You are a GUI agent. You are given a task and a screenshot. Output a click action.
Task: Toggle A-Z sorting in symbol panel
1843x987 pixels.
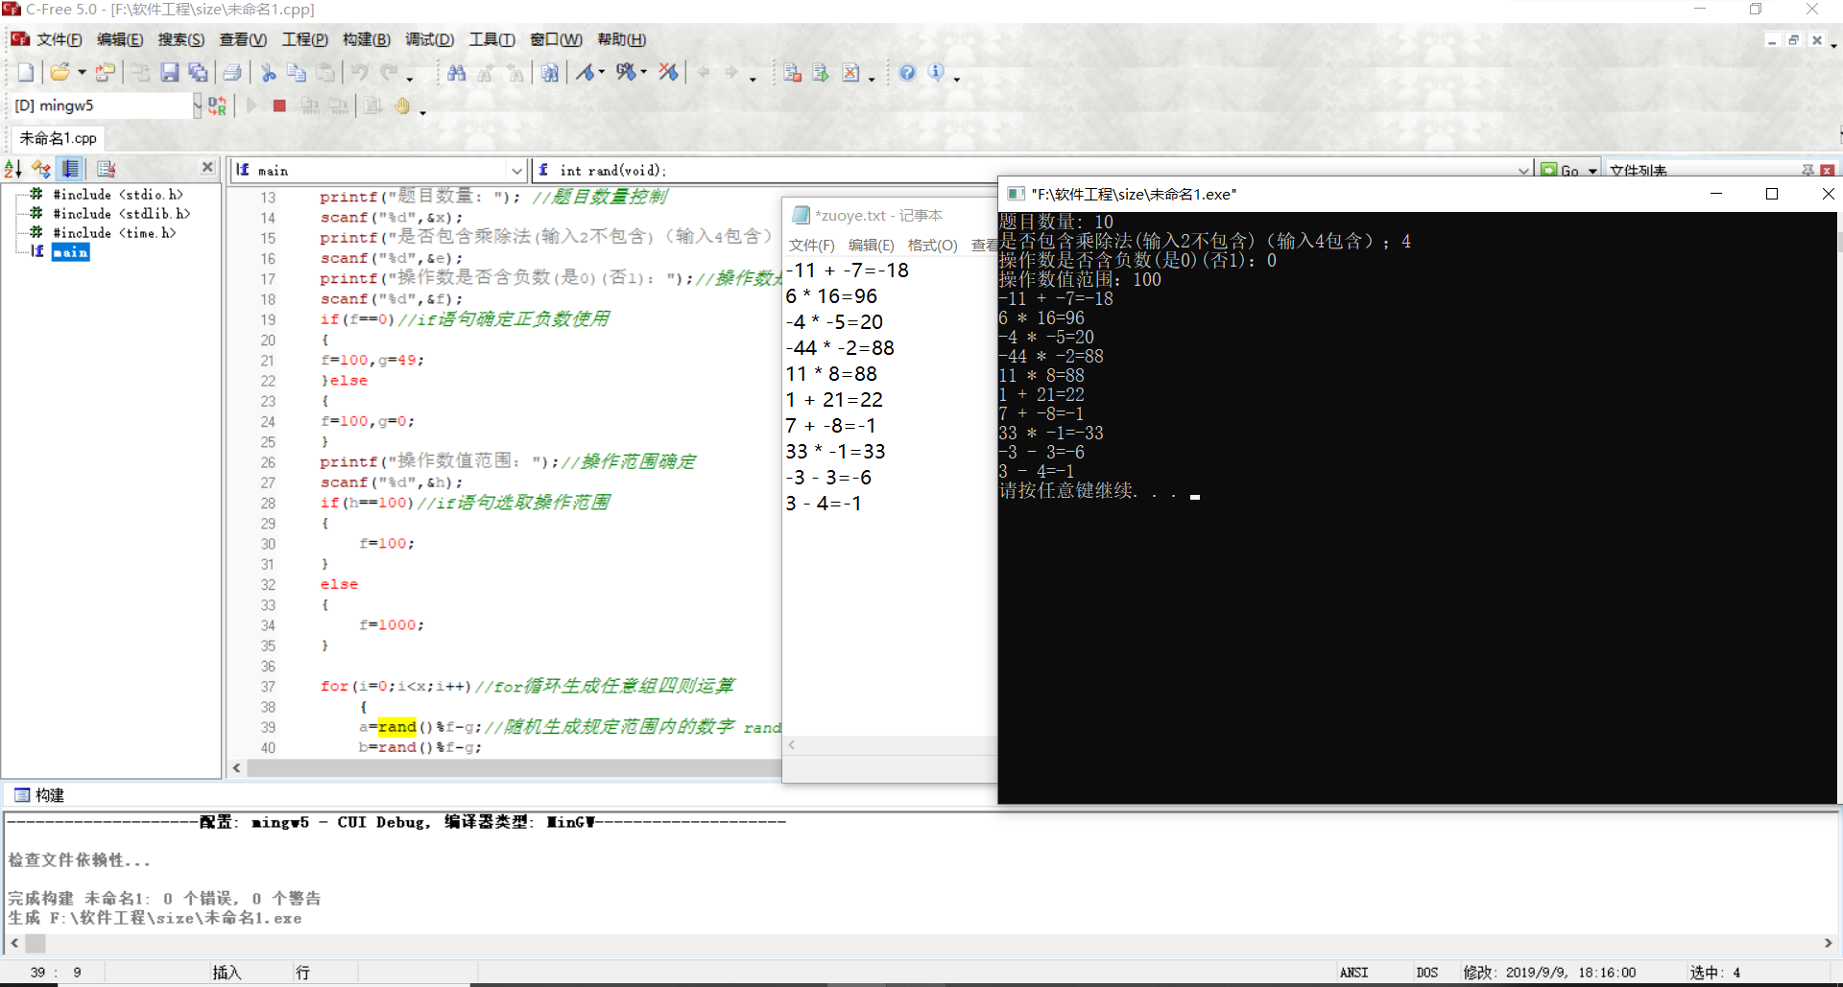13,169
